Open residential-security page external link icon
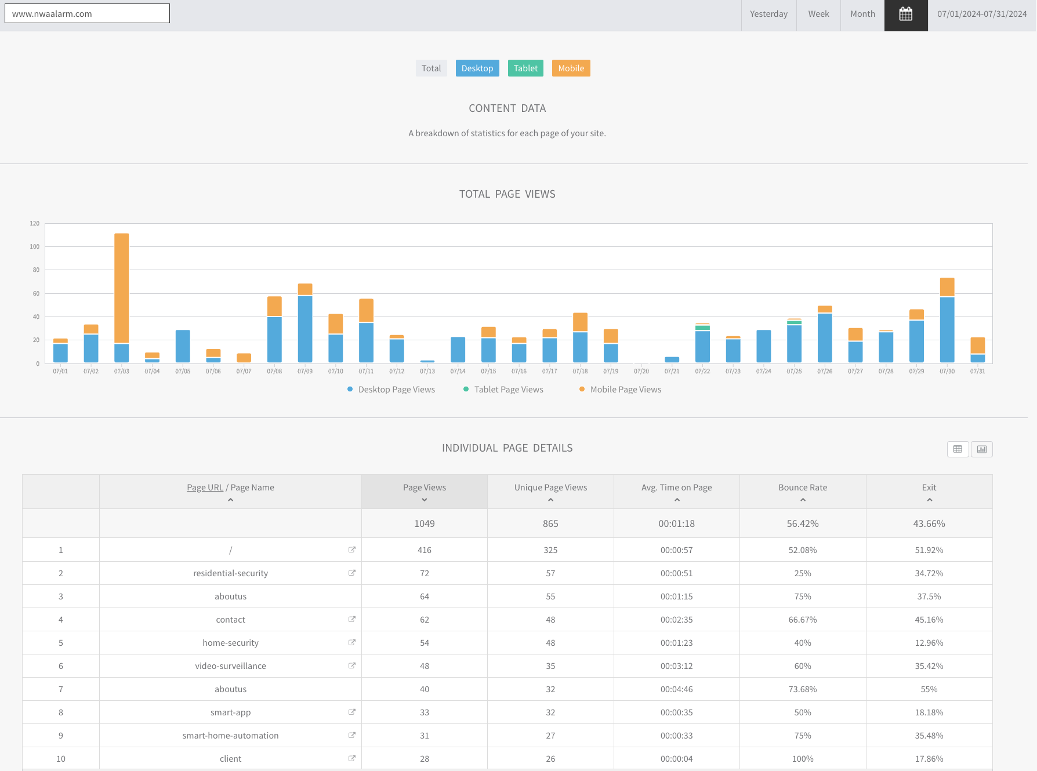This screenshot has width=1037, height=771. click(x=351, y=573)
